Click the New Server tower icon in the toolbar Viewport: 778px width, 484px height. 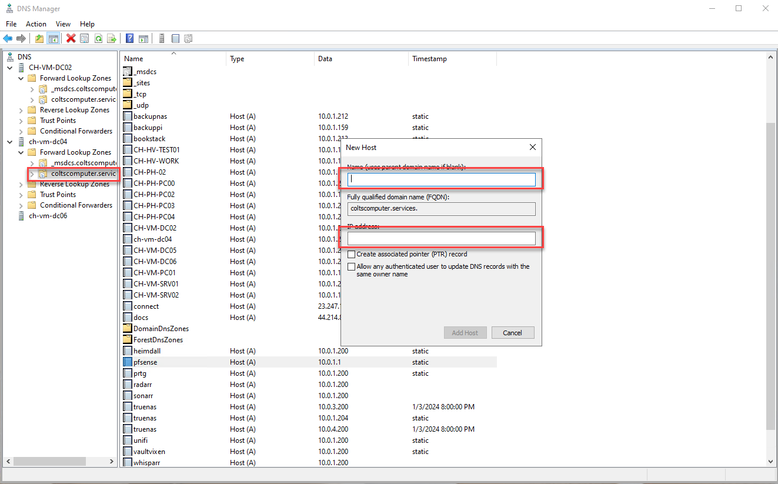[x=161, y=38]
